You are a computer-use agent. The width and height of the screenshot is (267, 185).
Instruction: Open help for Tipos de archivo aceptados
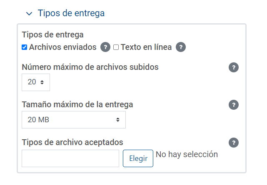(234, 143)
